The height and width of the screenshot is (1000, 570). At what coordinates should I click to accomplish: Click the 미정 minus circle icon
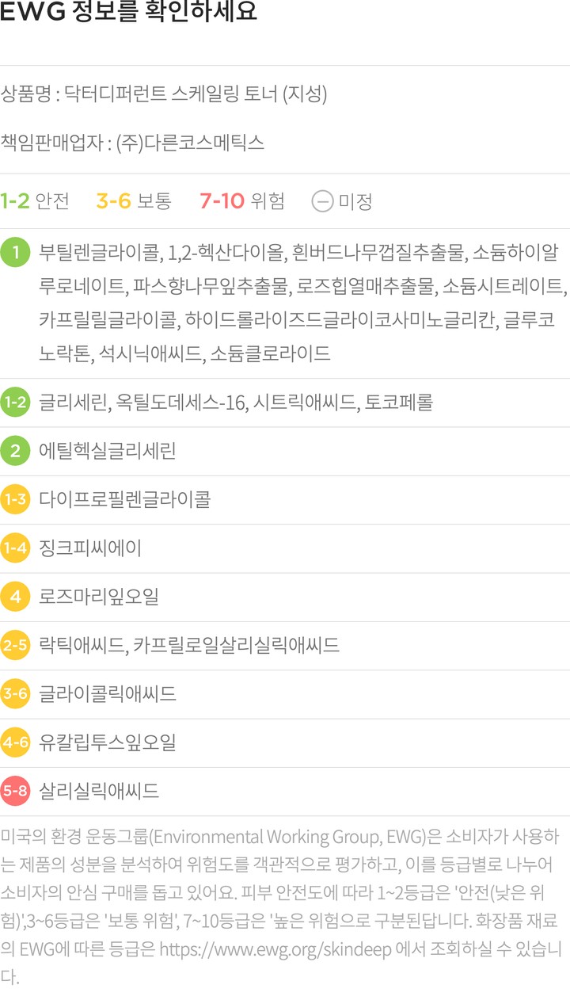coord(322,201)
